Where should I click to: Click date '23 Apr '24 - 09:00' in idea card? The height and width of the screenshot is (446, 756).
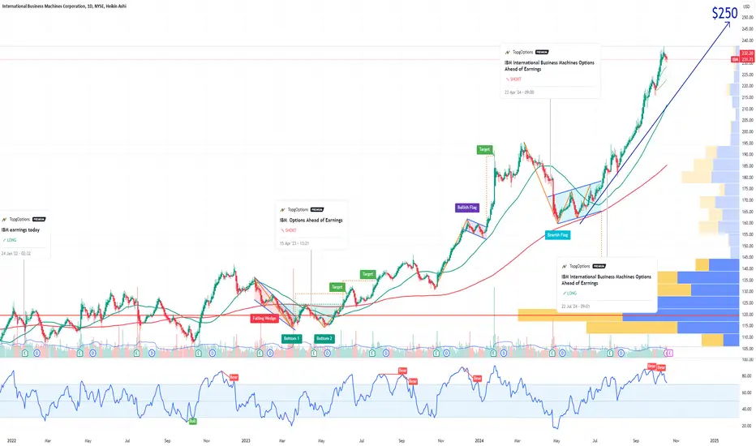(x=519, y=92)
